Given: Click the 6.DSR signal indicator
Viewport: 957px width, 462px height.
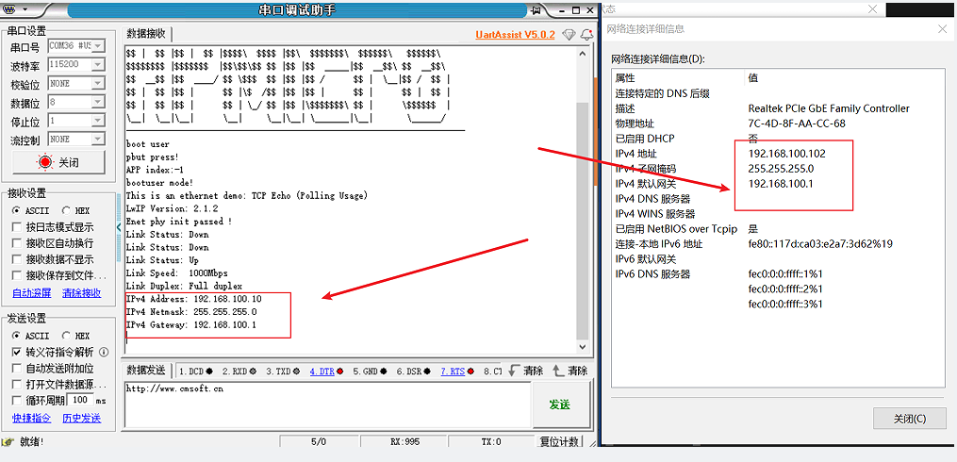Looking at the screenshot, I should pos(415,371).
